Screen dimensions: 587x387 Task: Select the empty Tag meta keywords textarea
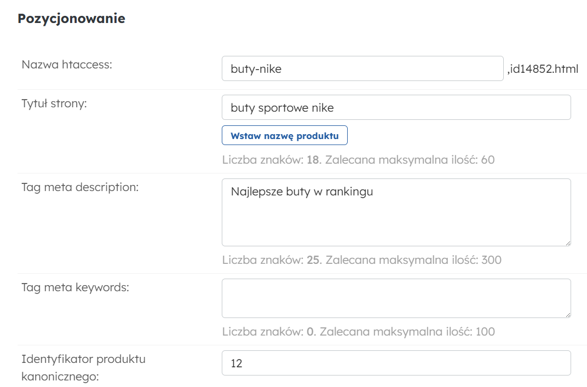tap(396, 298)
